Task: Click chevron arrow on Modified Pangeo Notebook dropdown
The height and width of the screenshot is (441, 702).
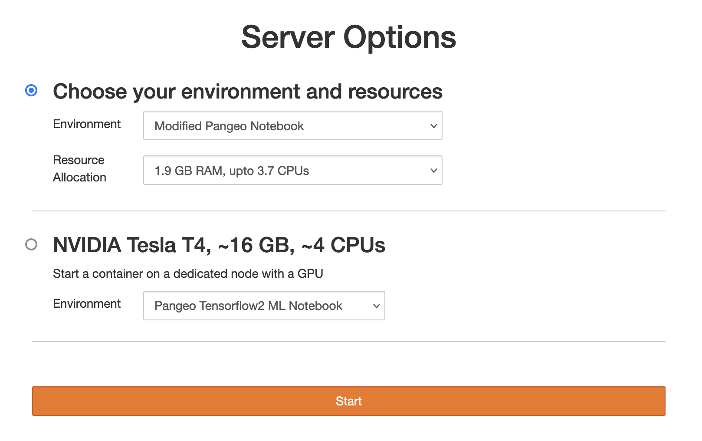Action: (433, 126)
